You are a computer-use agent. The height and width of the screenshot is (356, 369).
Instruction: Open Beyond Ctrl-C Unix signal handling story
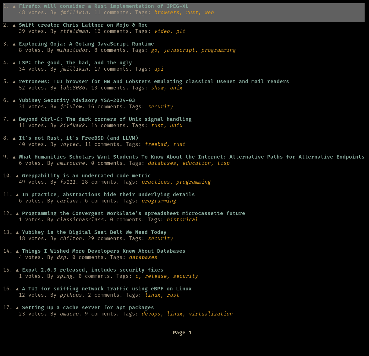point(105,119)
